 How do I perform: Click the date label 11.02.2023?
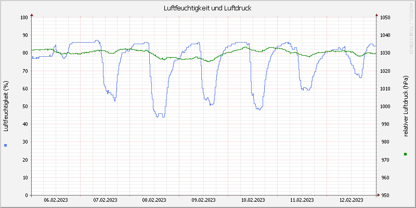(302, 200)
